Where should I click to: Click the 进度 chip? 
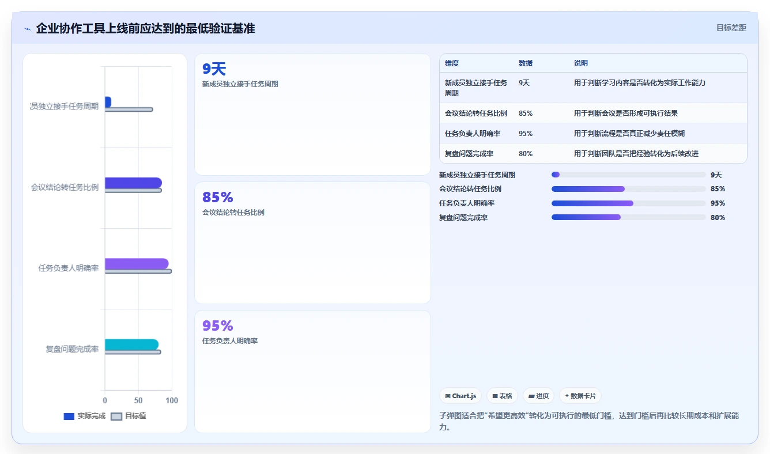coord(538,396)
